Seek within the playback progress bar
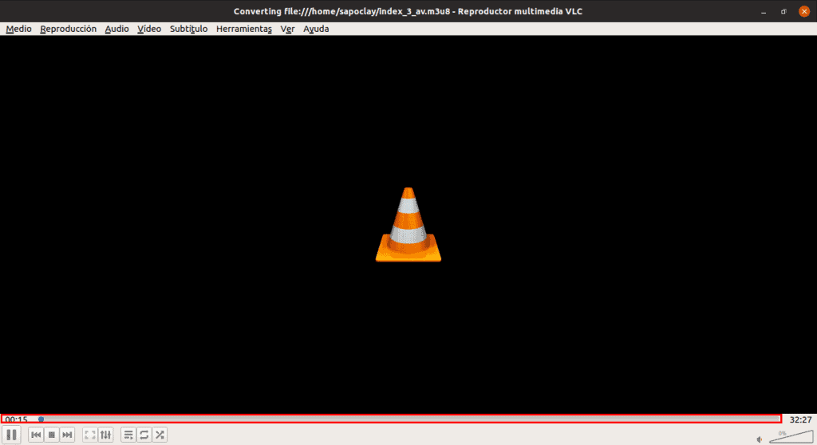 coord(409,419)
